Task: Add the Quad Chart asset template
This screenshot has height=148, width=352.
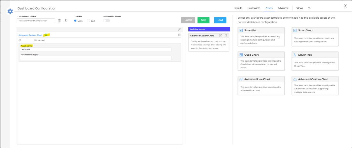Action: pyautogui.click(x=261, y=61)
